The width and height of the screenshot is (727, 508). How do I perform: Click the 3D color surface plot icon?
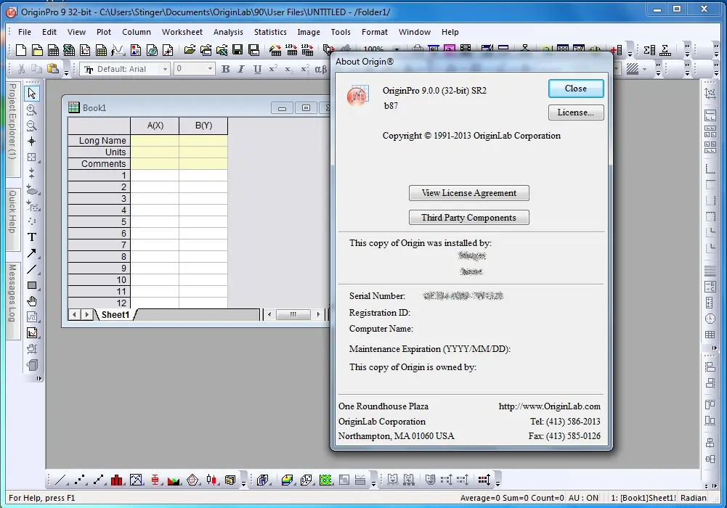pyautogui.click(x=287, y=480)
